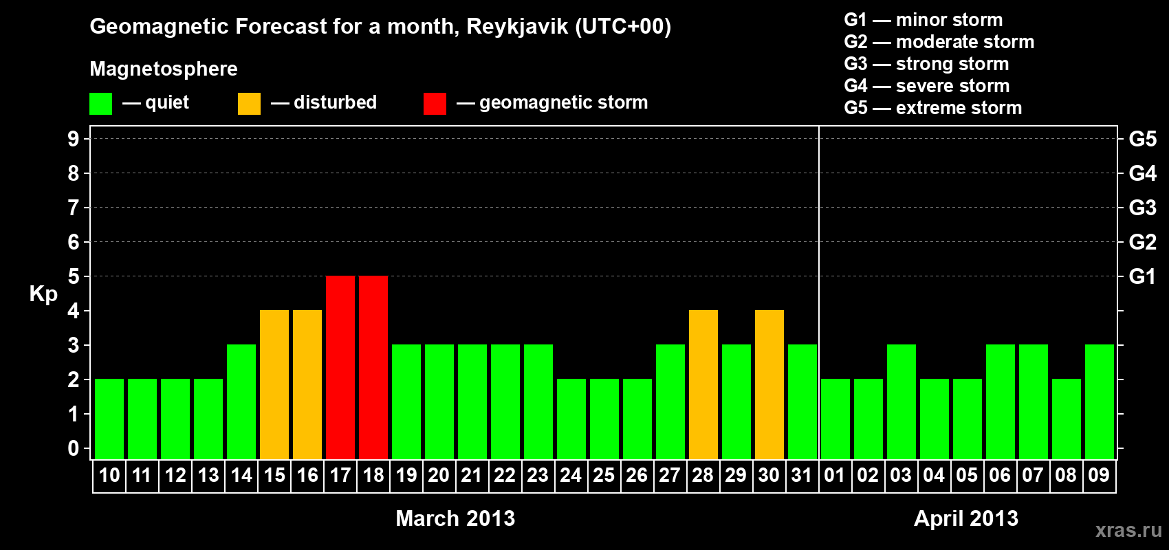Click the 'G3 — strong storm' legend text
Viewport: 1169px width, 550px height.
[x=926, y=64]
